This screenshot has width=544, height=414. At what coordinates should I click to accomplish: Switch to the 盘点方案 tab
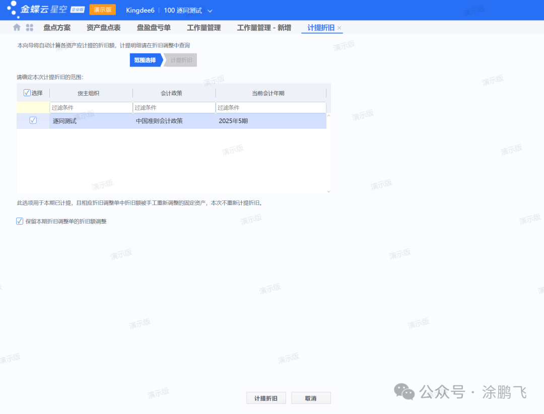click(x=57, y=28)
